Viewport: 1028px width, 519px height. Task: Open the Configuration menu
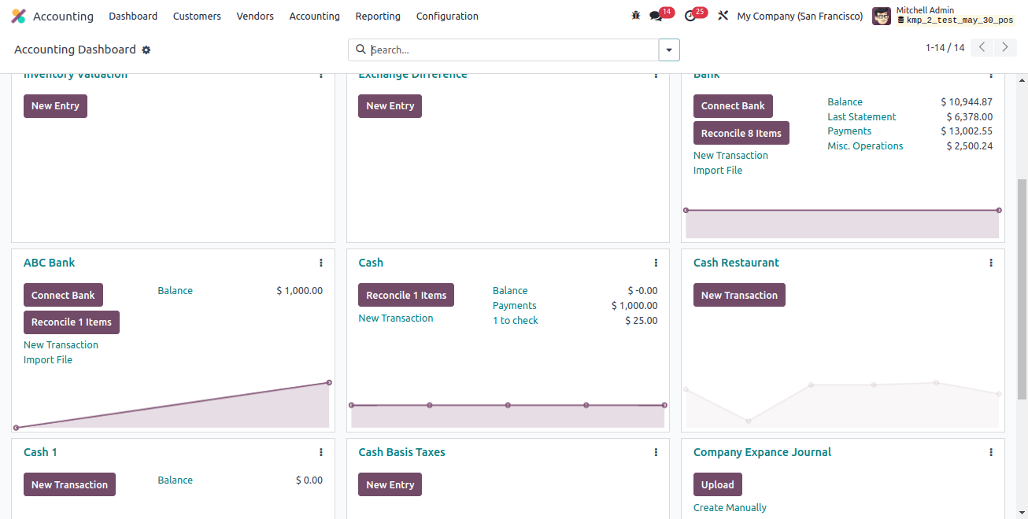pos(447,16)
